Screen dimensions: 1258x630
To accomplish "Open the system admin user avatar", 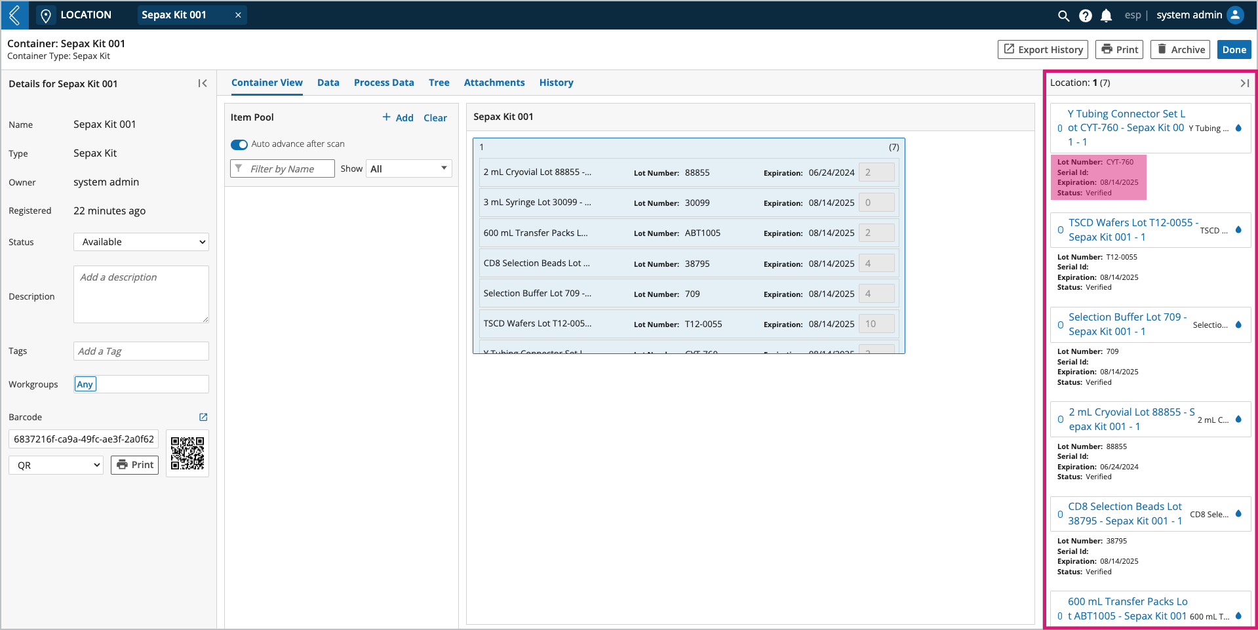I will pos(1235,14).
